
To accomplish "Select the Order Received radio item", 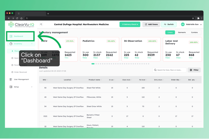I will (x=19, y=72).
